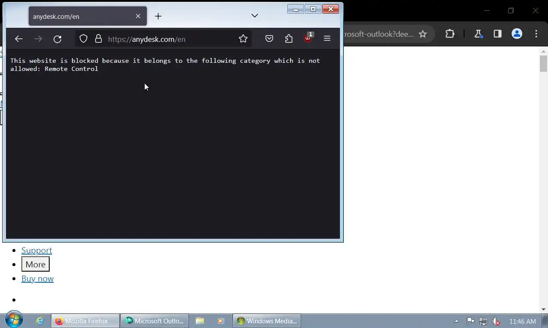Bookmark this page with Firefox star icon
Viewport: 548px width, 328px height.
click(243, 39)
